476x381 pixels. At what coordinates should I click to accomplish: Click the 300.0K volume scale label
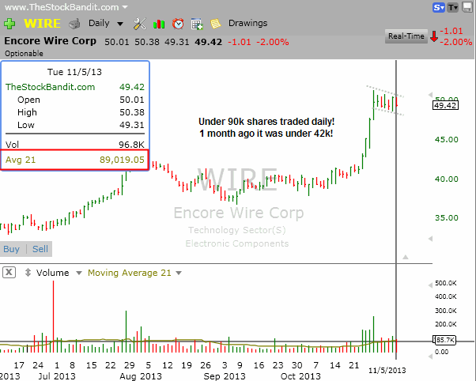(446, 311)
